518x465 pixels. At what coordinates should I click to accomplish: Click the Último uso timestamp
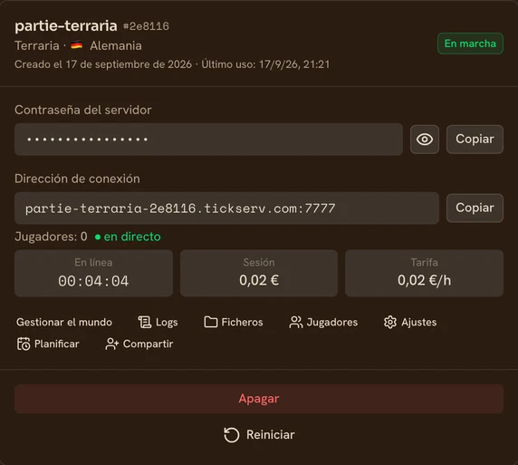click(x=265, y=64)
